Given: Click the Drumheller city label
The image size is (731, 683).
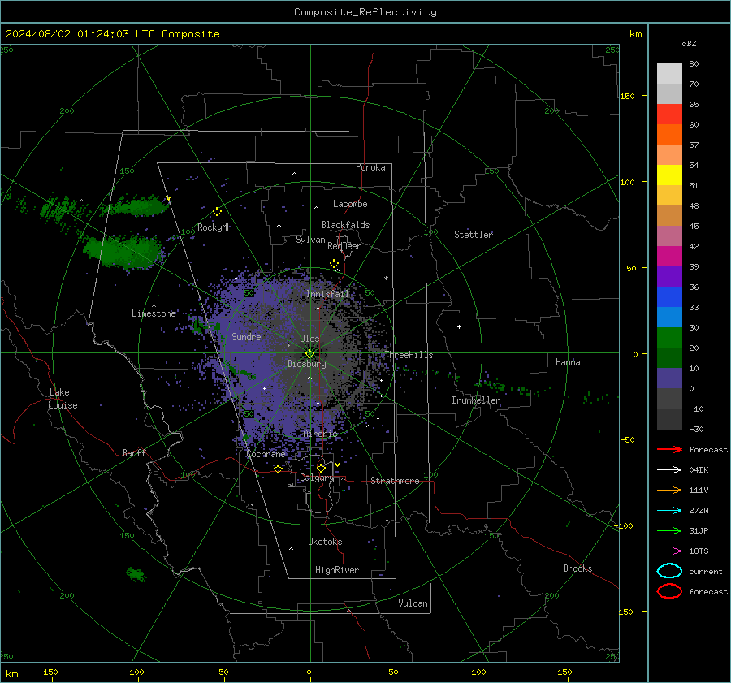Looking at the screenshot, I should [x=476, y=400].
